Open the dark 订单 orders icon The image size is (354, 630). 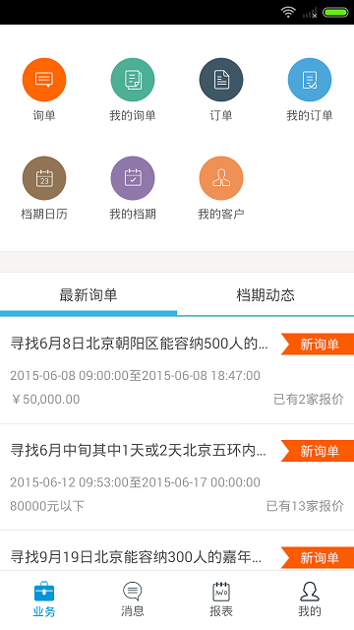click(221, 80)
